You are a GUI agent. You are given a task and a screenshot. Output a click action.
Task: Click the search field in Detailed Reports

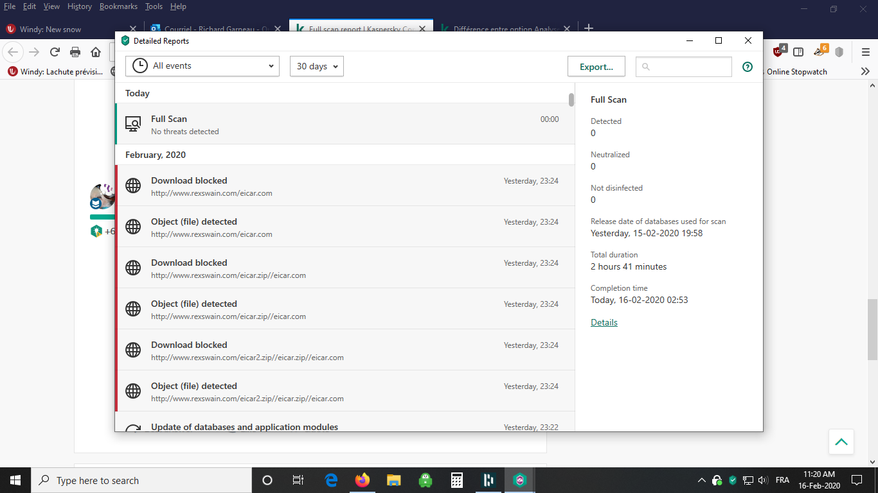click(x=684, y=67)
